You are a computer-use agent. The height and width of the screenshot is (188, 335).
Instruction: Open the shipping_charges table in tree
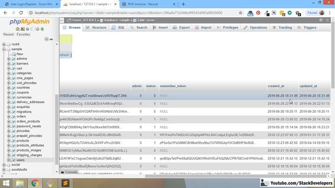pos(29,155)
